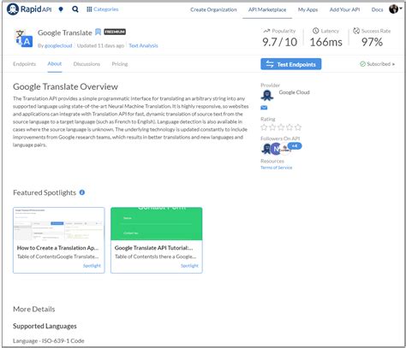Click Spotlight link on API tutorial card
The height and width of the screenshot is (348, 406).
pyautogui.click(x=189, y=266)
